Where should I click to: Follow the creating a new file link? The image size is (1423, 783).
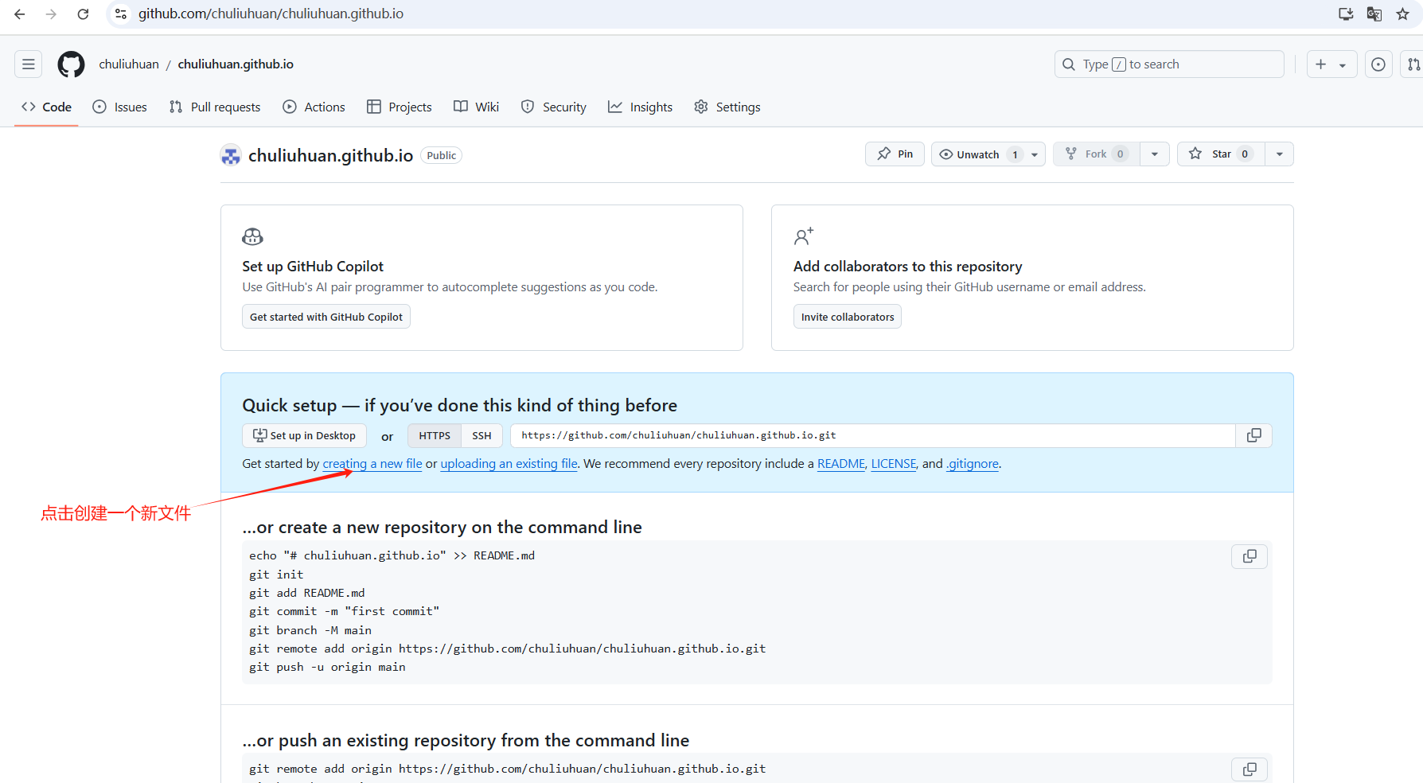pos(372,464)
